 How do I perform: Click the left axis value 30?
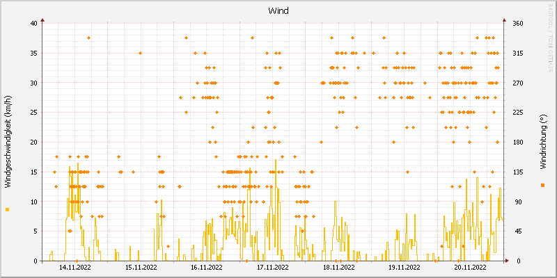(x=33, y=83)
